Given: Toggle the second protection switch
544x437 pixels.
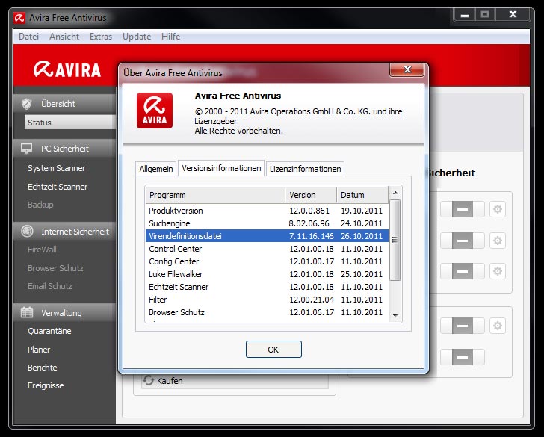Looking at the screenshot, I should point(462,241).
